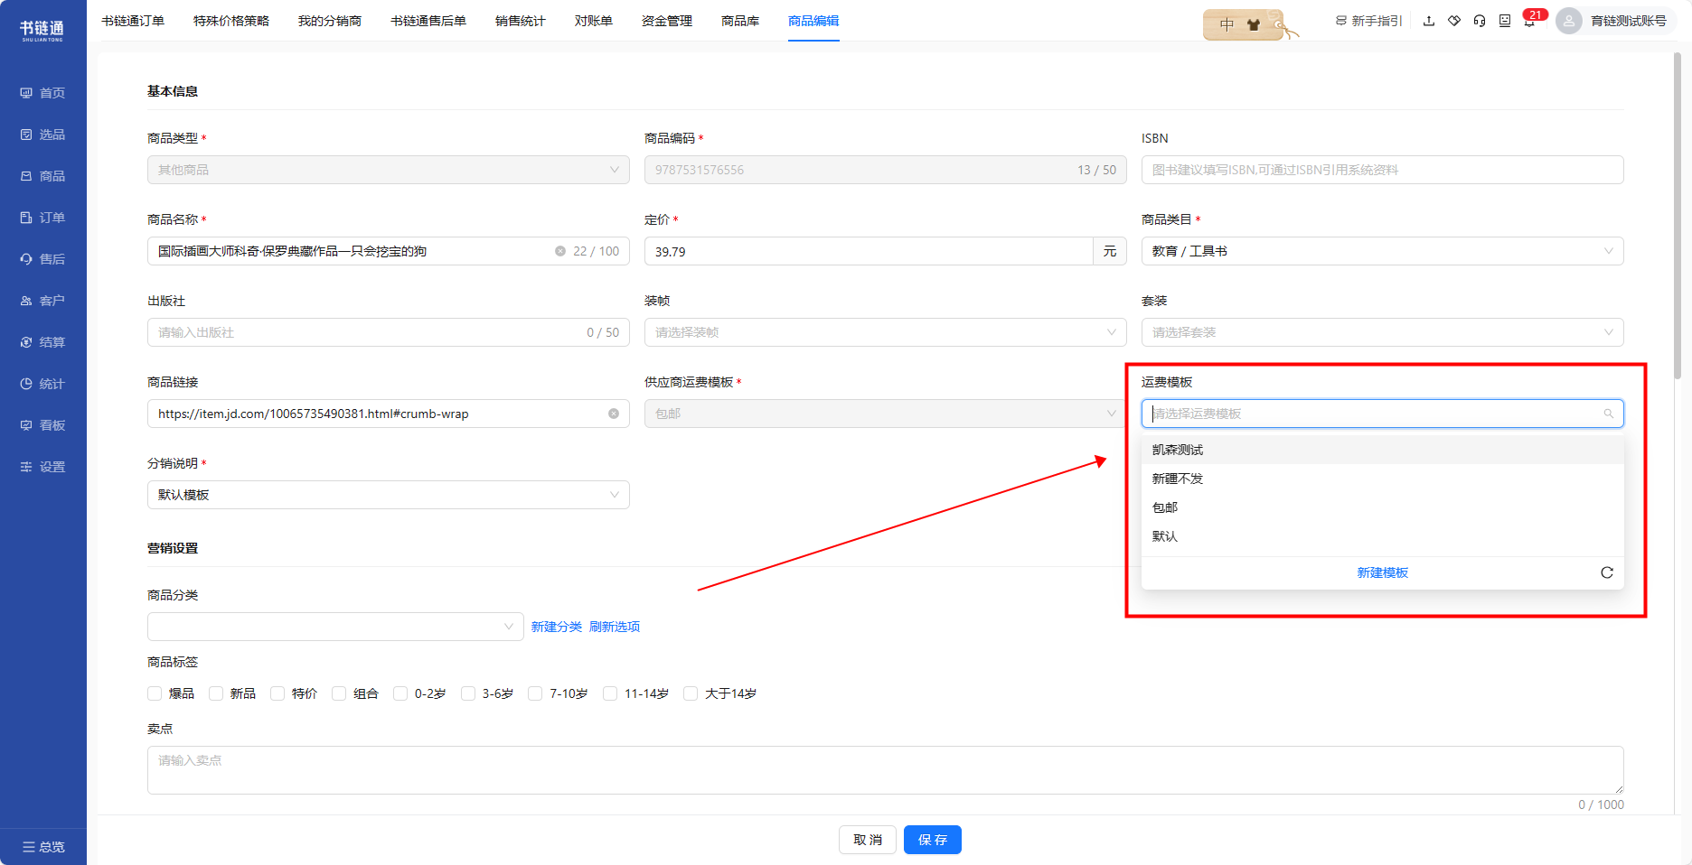Click the 书链通 logo
Image resolution: width=1692 pixels, height=865 pixels.
tap(42, 30)
